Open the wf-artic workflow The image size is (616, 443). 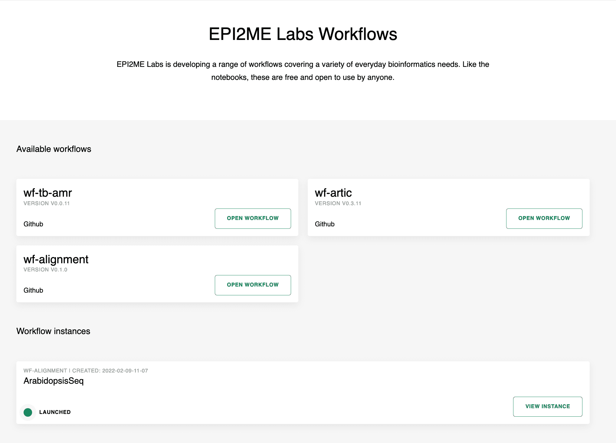tap(544, 218)
